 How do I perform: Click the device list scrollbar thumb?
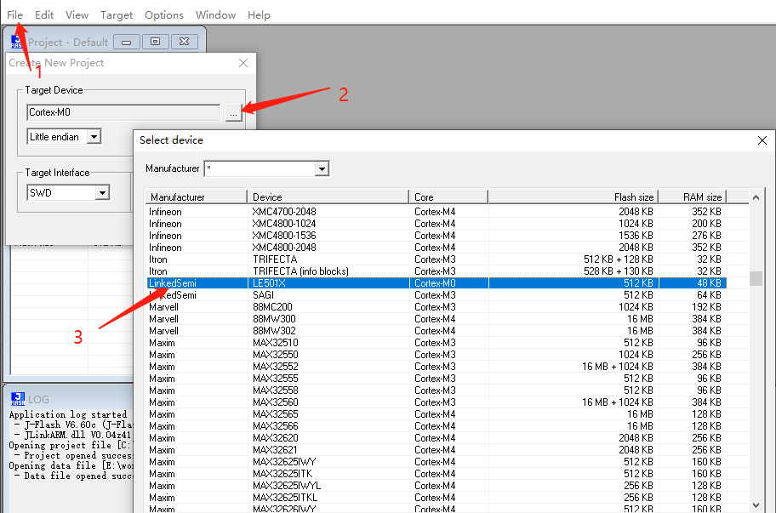pyautogui.click(x=756, y=278)
